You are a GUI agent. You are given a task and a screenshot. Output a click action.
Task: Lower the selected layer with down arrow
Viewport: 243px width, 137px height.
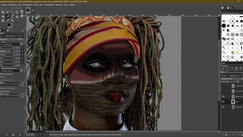[232, 135]
